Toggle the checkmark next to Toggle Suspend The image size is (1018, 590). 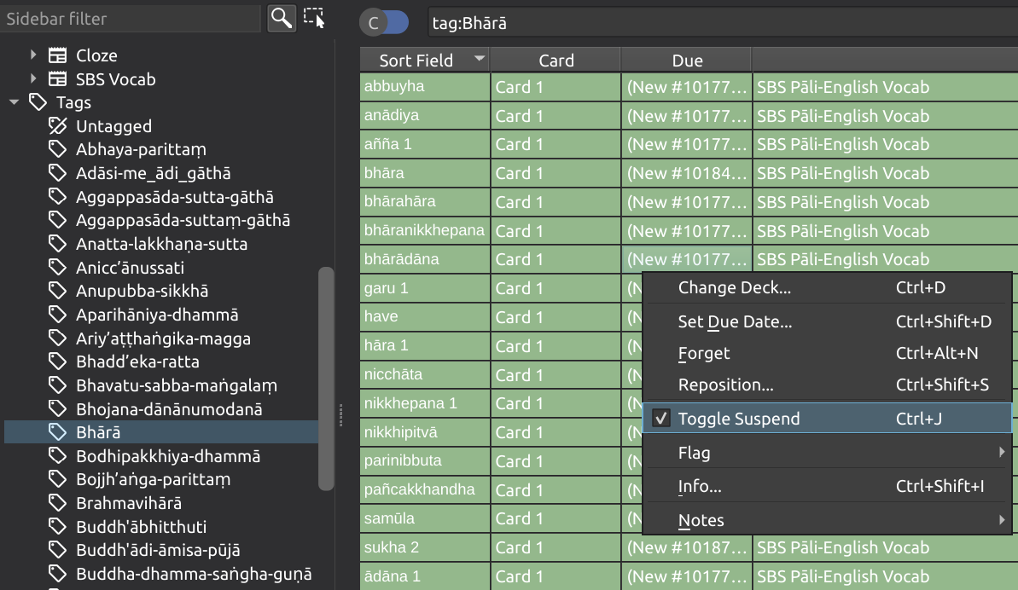[660, 418]
